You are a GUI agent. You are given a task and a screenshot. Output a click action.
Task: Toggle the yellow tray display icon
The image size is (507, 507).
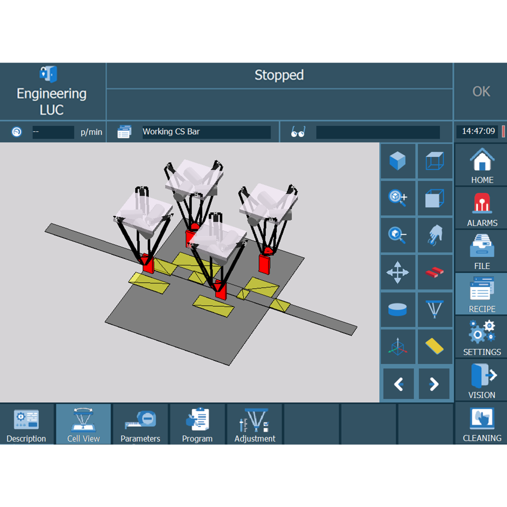(435, 346)
